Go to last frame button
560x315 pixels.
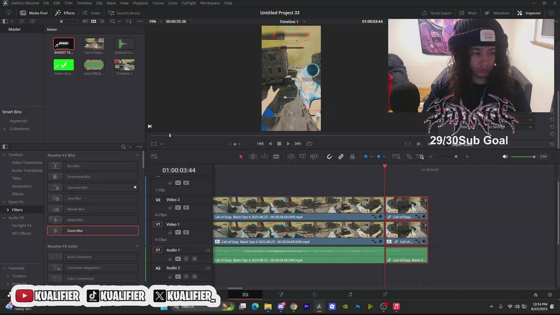(x=298, y=143)
